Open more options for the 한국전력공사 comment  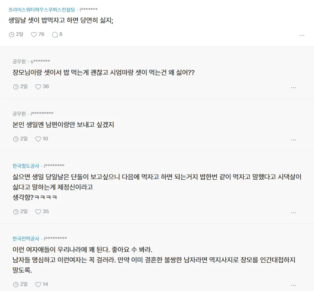[x=293, y=285]
